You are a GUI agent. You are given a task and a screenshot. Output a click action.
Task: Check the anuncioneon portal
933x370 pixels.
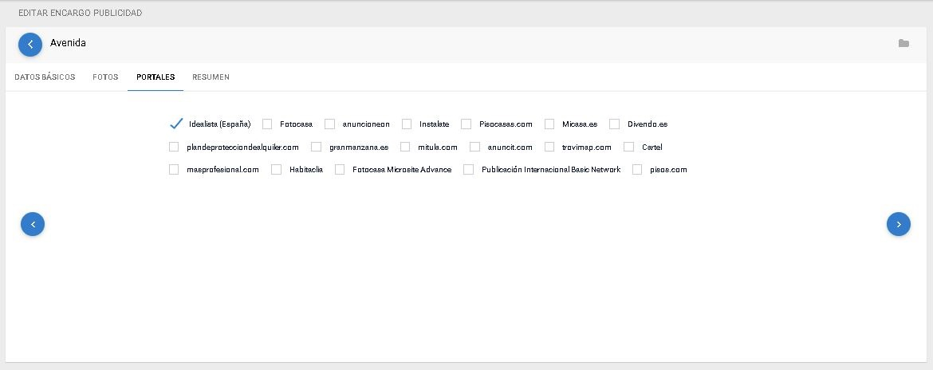(x=329, y=124)
